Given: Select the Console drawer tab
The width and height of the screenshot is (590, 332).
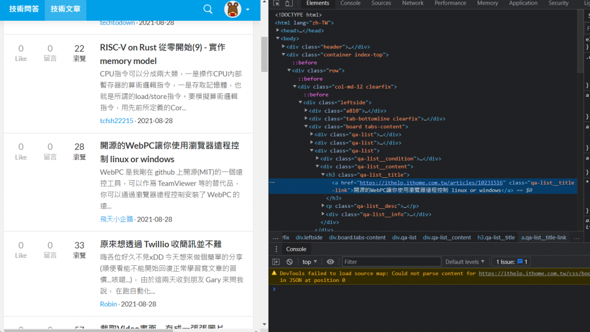Looking at the screenshot, I should (x=296, y=249).
